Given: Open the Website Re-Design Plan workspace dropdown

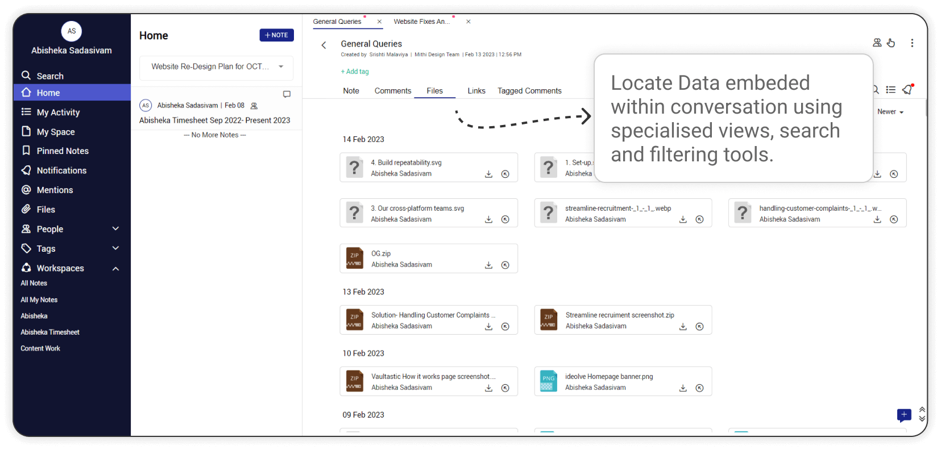Looking at the screenshot, I should click(281, 67).
